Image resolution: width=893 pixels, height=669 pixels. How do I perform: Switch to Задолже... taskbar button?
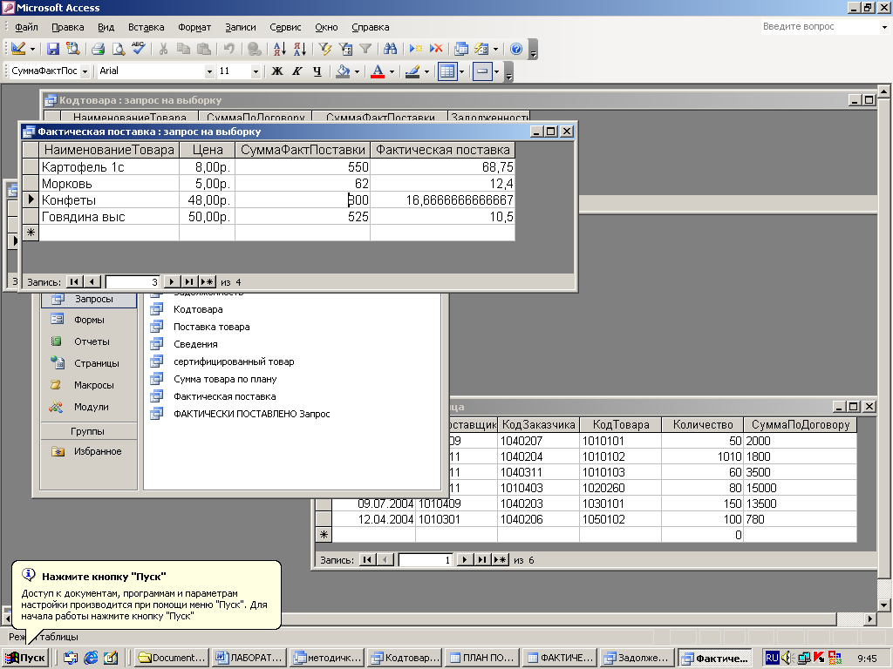(x=637, y=658)
